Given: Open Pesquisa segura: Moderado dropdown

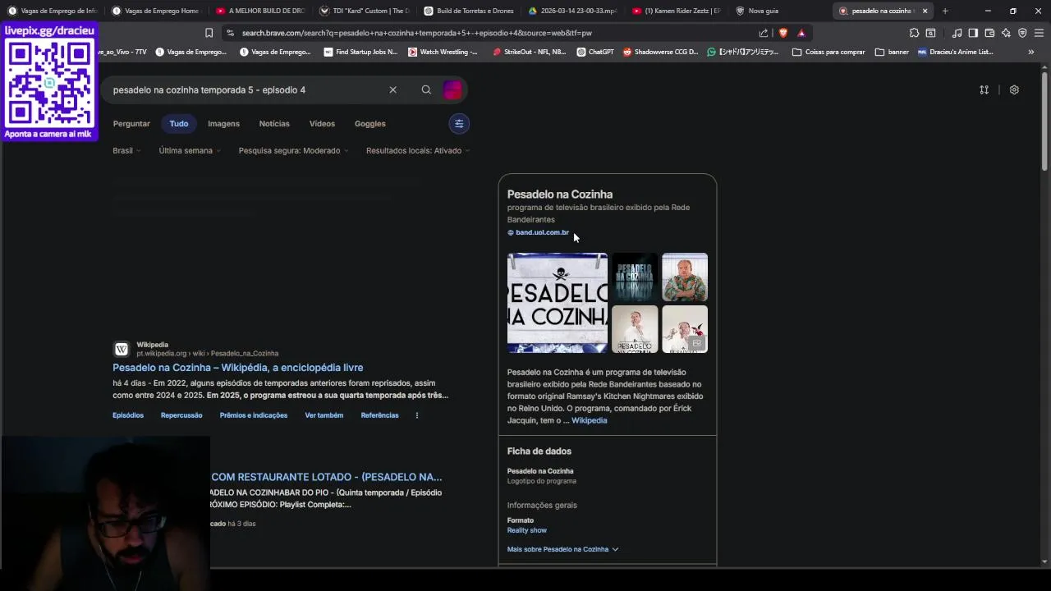Looking at the screenshot, I should (x=294, y=150).
